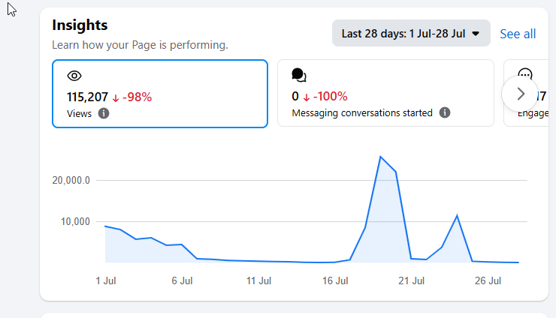Click the chart peak near 19 Jul
Image resolution: width=556 pixels, height=318 pixels.
pos(380,157)
